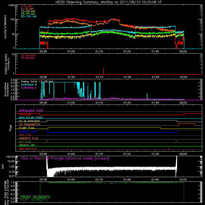The width and height of the screenshot is (205, 205).
Task: Click the HESSI Observing Summary plot title
Action: (x=109, y=2)
